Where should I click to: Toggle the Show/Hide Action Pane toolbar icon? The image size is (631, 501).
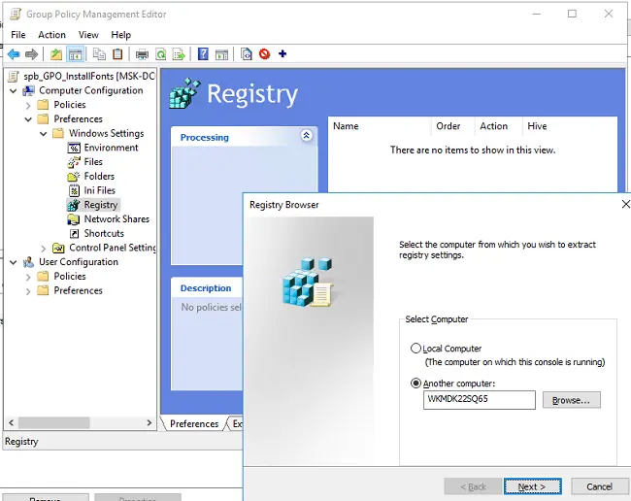pos(221,54)
